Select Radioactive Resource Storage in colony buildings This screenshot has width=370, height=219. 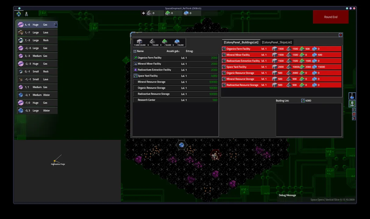tap(176, 94)
